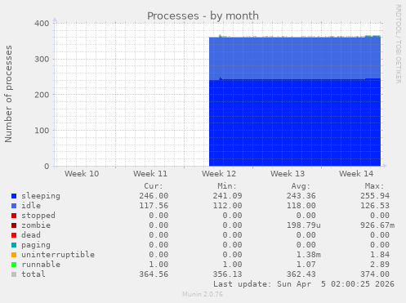
Task: Click the 'paging' legend label
Action: point(36,245)
